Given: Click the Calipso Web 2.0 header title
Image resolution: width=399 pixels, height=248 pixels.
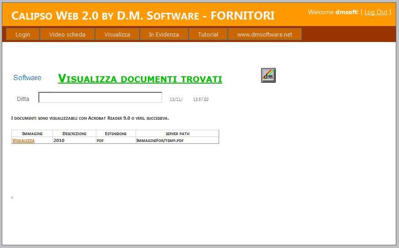Looking at the screenshot, I should [x=143, y=16].
